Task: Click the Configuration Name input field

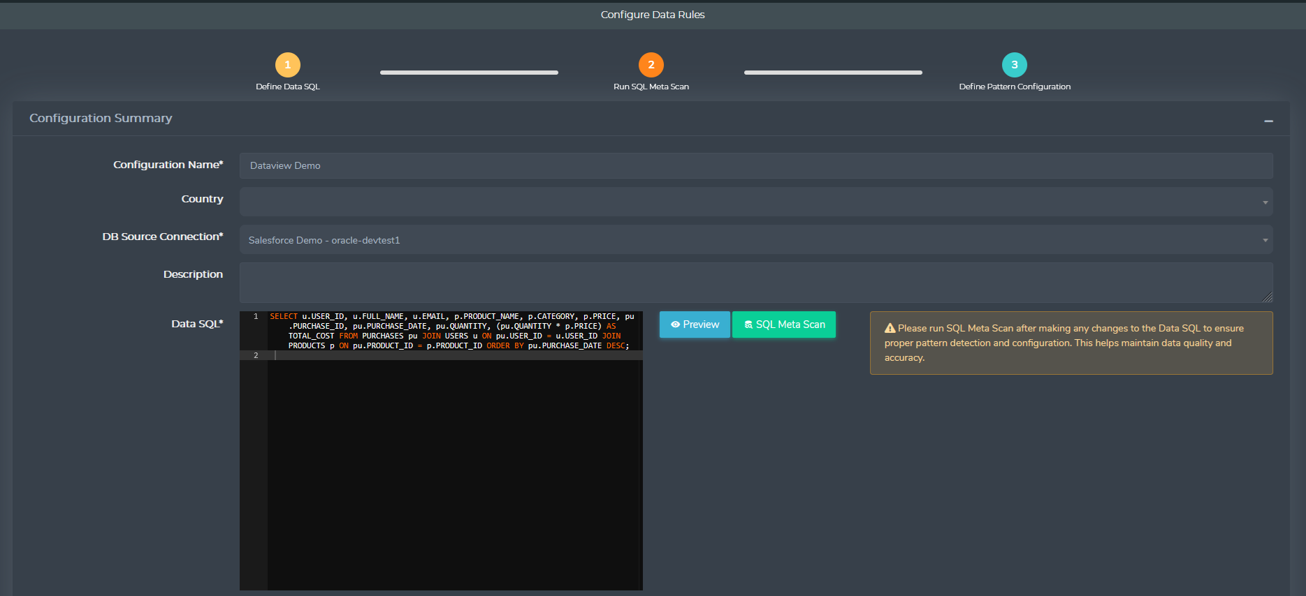Action: coord(756,165)
